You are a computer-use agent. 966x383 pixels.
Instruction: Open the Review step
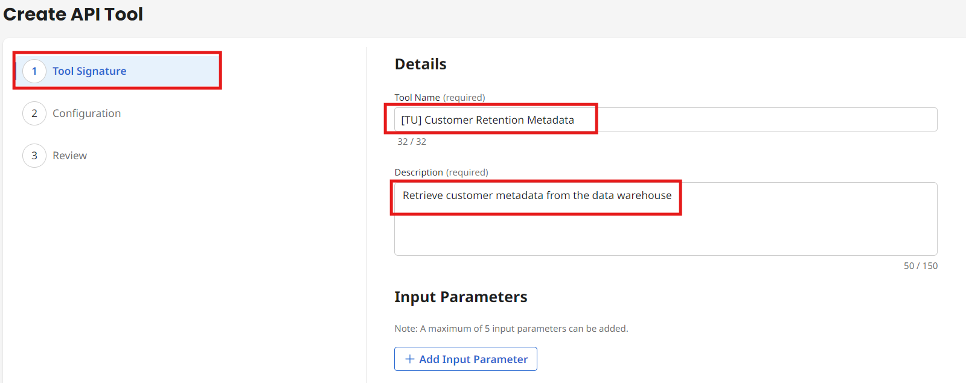point(69,155)
